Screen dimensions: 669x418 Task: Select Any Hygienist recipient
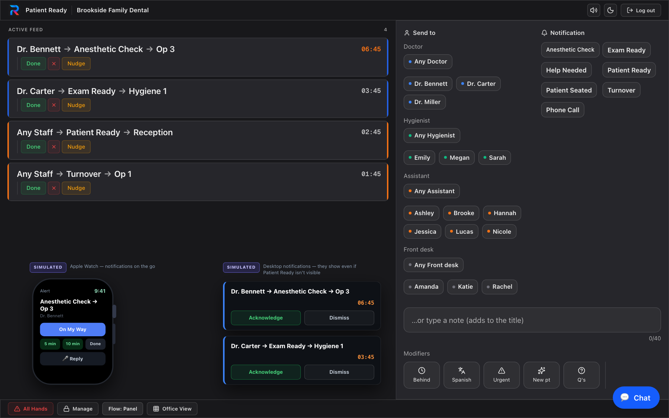pyautogui.click(x=432, y=136)
